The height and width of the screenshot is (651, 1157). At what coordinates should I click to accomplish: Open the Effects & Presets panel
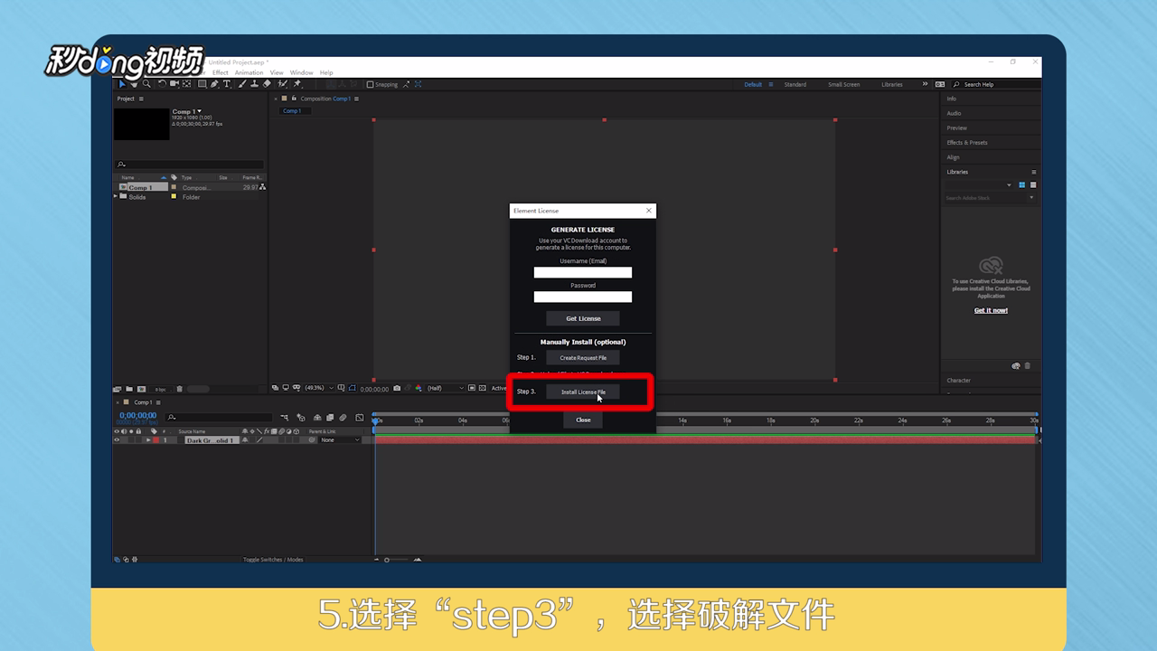tap(967, 143)
